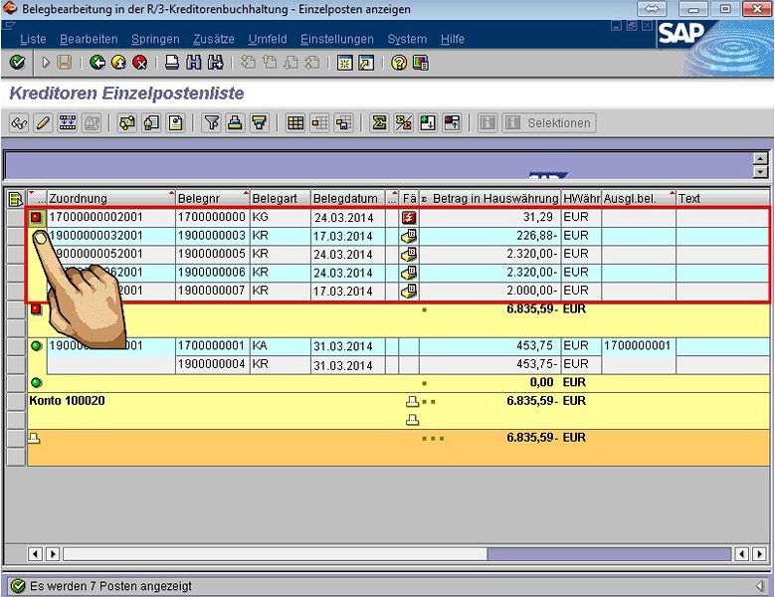
Task: Click header pane scroll up arrow
Action: (x=760, y=158)
